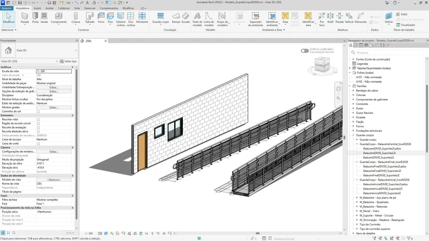
Task: Select the Mansarda dormer tool
Action: (360, 18)
